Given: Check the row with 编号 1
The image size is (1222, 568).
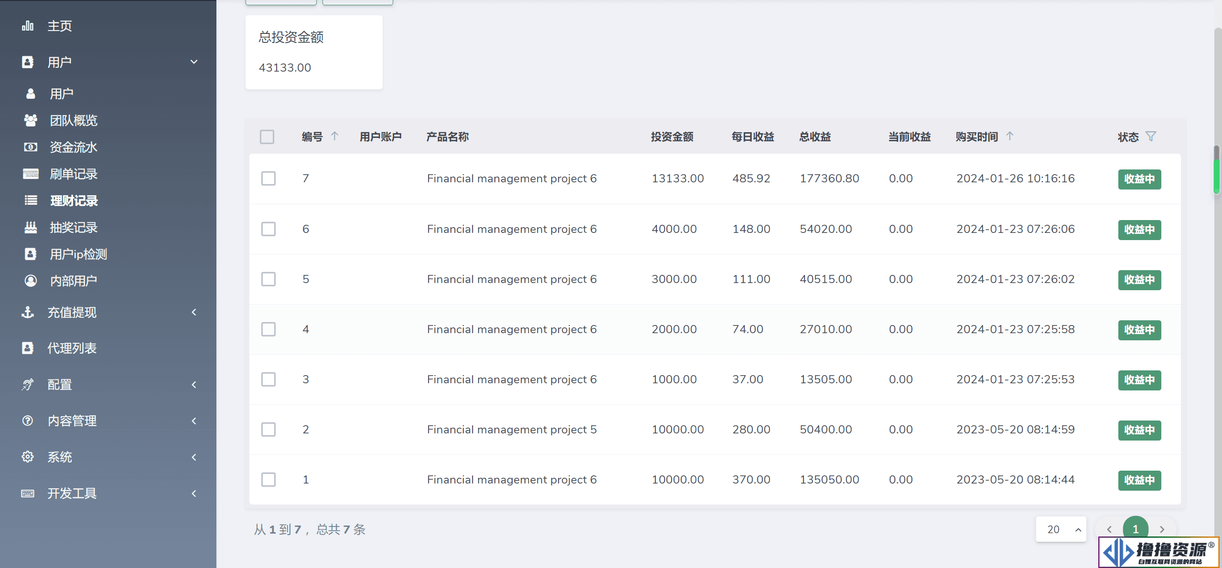Looking at the screenshot, I should (x=268, y=480).
